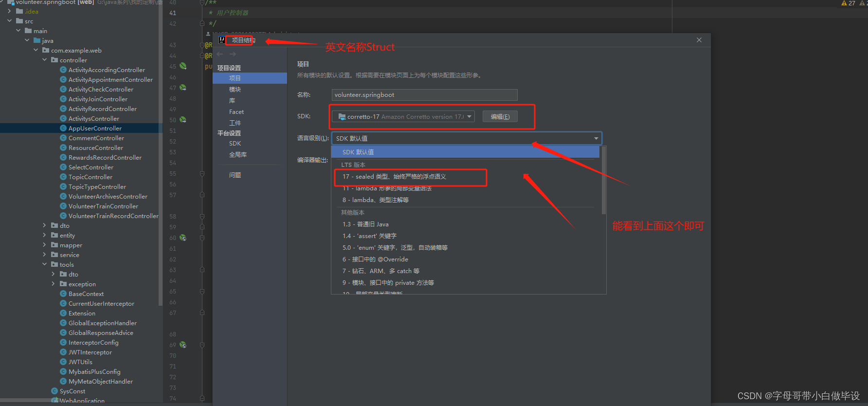Collapse the controller package
The width and height of the screenshot is (868, 406).
coord(44,60)
